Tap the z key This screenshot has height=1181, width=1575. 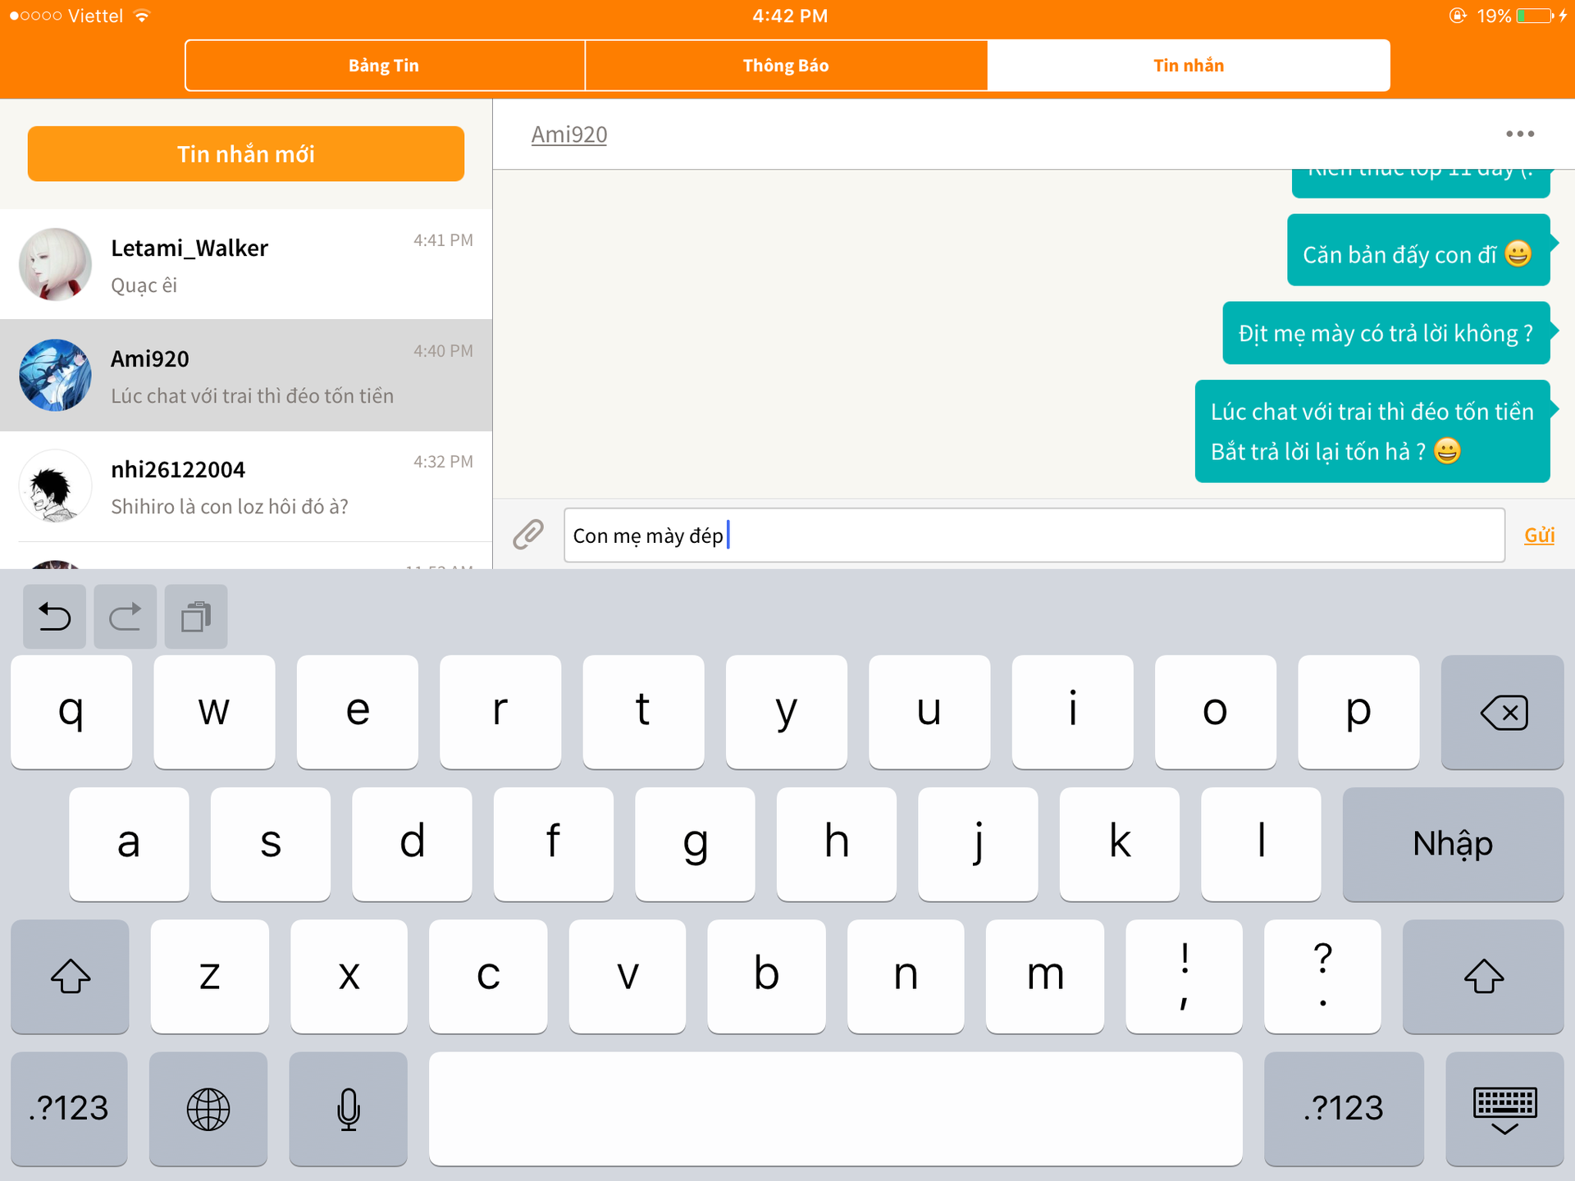(210, 976)
